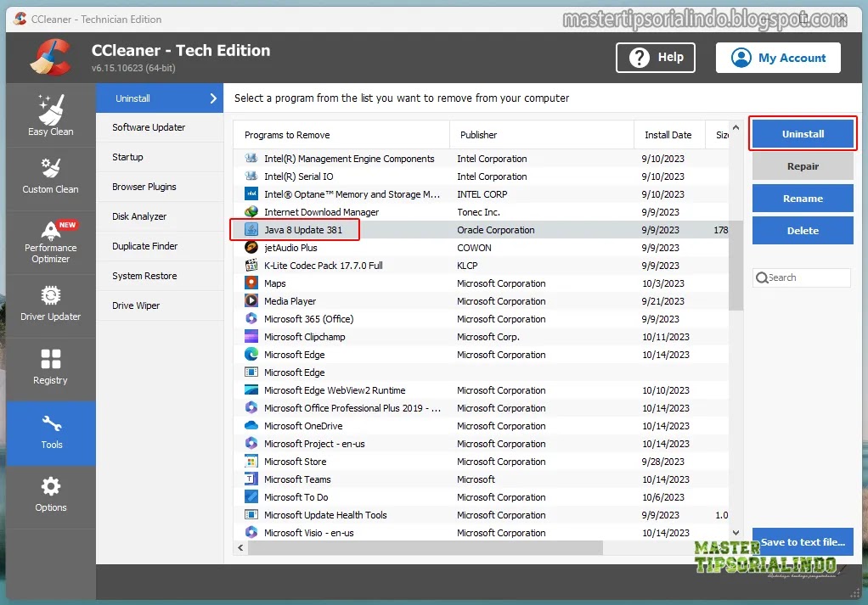Open the System Restore tool
The width and height of the screenshot is (868, 605).
(160, 276)
